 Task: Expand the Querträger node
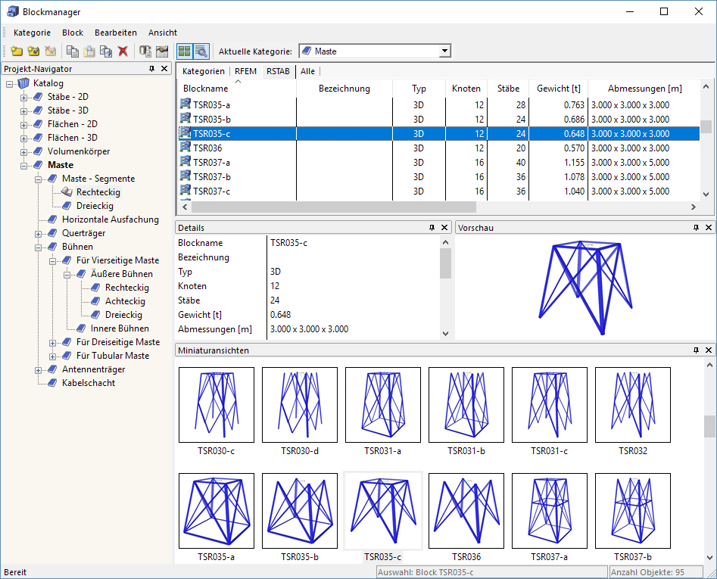point(39,234)
